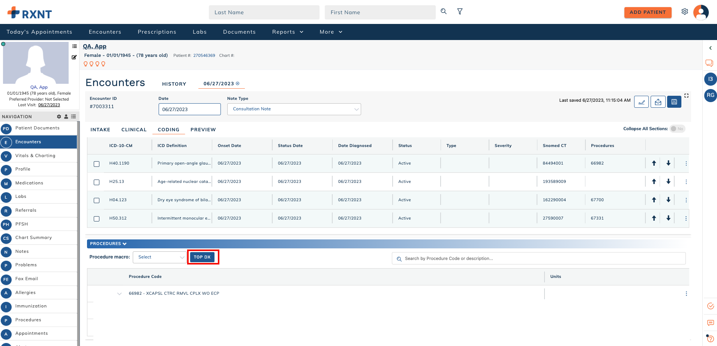Open the settings gear in the top right
The image size is (717, 346).
coord(684,11)
